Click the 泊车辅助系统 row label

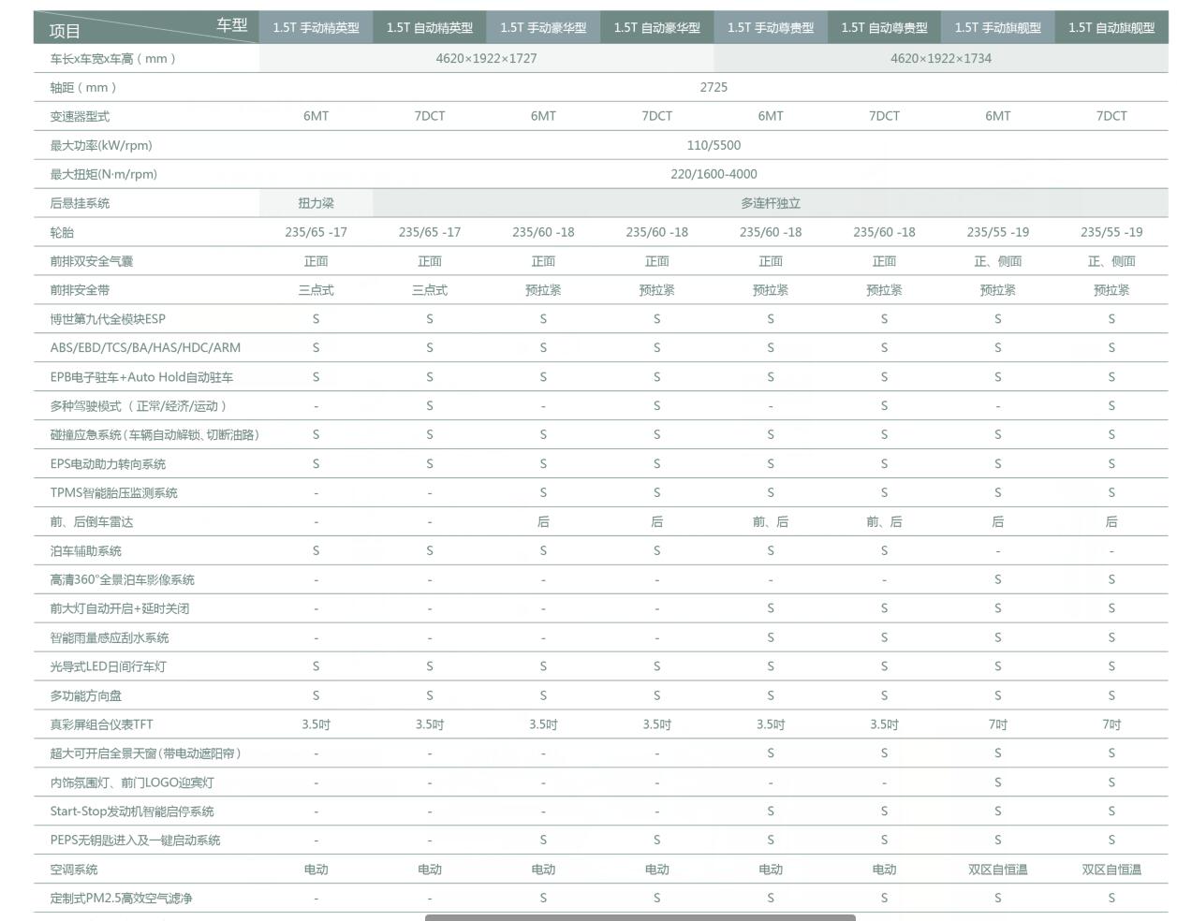click(85, 551)
